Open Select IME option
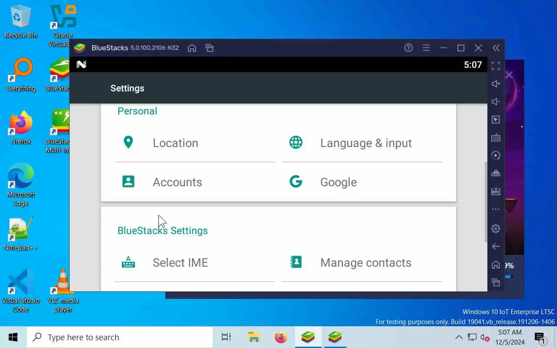Viewport: 557px width, 348px height. (195, 262)
